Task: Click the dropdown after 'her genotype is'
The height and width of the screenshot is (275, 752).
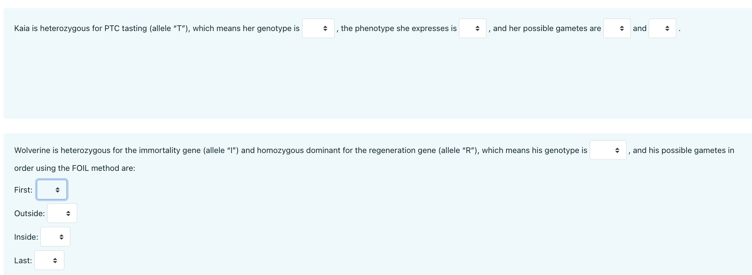Action: click(318, 28)
